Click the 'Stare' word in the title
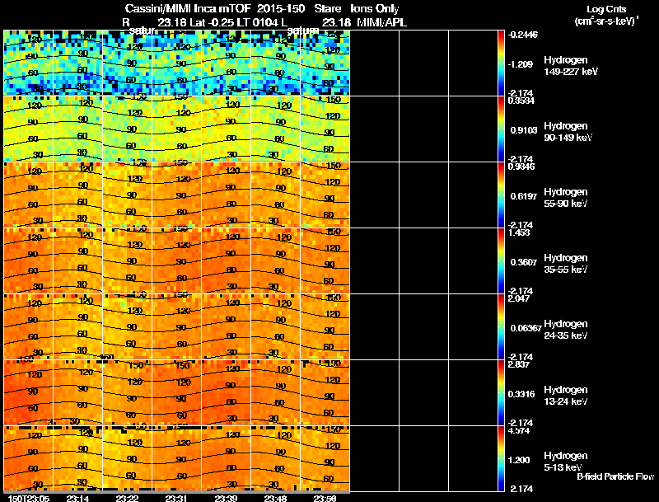 pos(328,9)
